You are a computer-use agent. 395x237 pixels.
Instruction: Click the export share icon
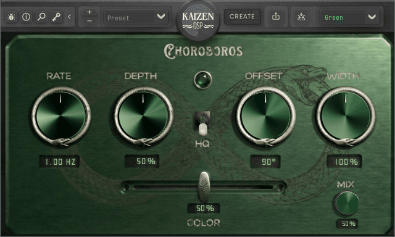276,17
